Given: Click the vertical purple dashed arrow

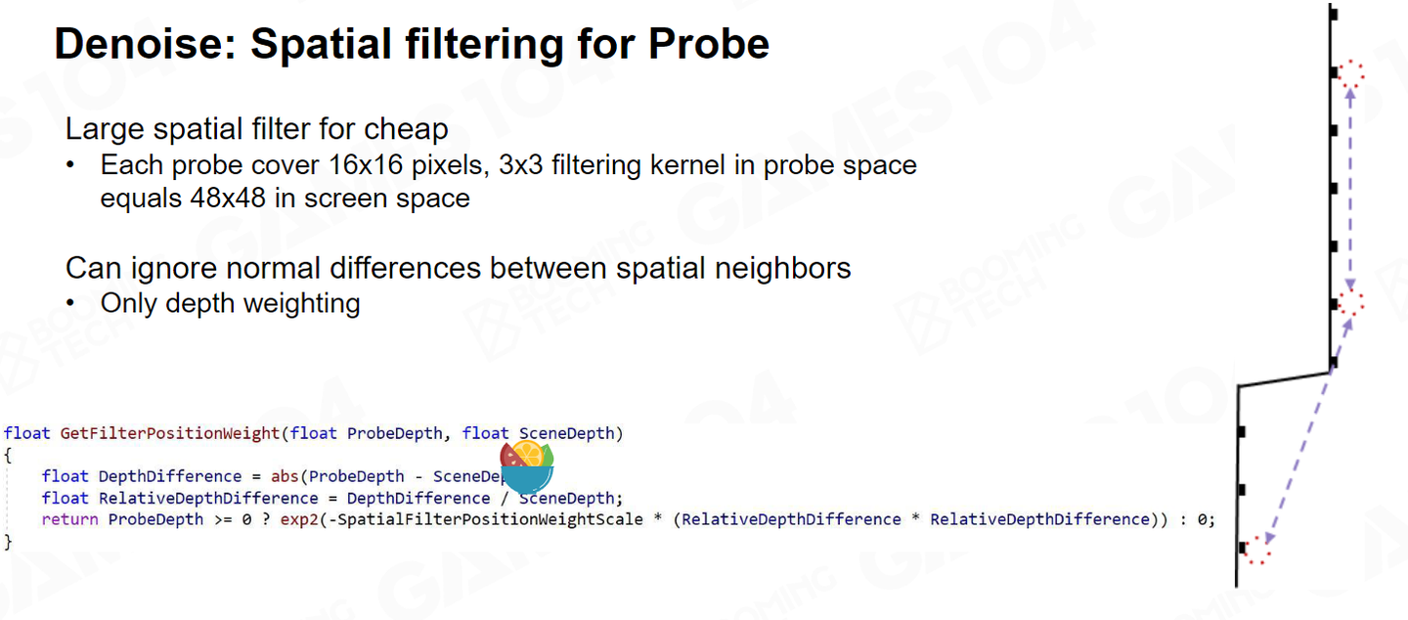Looking at the screenshot, I should (x=1350, y=186).
